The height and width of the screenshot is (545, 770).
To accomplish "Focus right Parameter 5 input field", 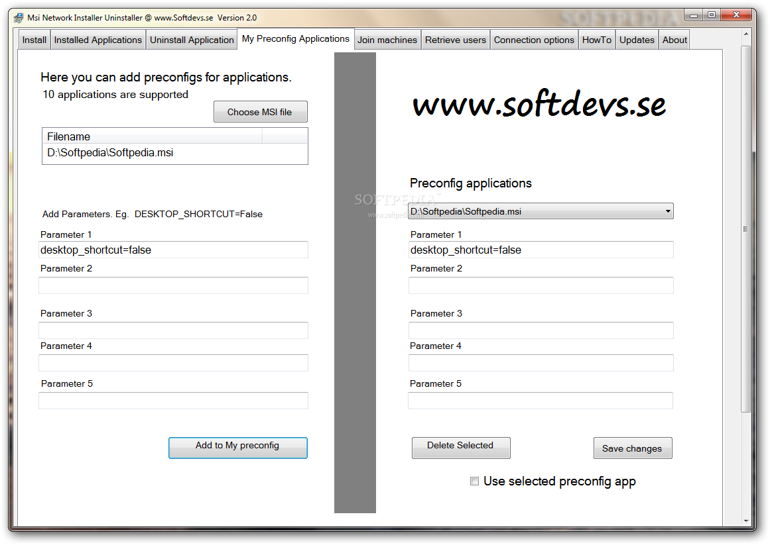I will pos(540,401).
